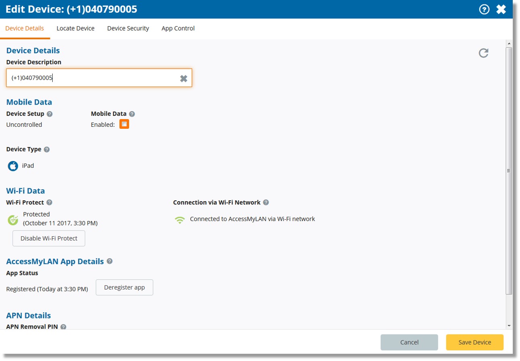Click the 'Connected to AccessMyLAN via Wi-Fi network' text
The image size is (520, 361).
tap(252, 219)
